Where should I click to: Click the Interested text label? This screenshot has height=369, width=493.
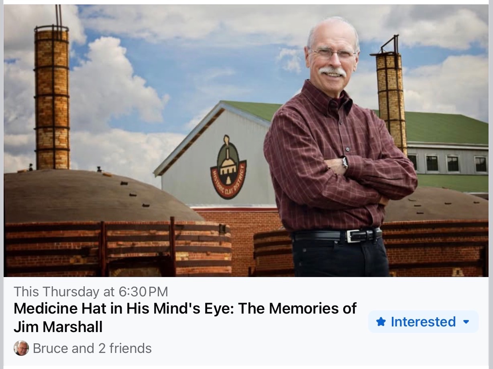(x=423, y=322)
